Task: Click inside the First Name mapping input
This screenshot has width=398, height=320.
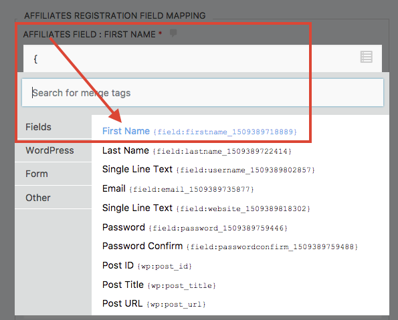Action: pos(191,59)
